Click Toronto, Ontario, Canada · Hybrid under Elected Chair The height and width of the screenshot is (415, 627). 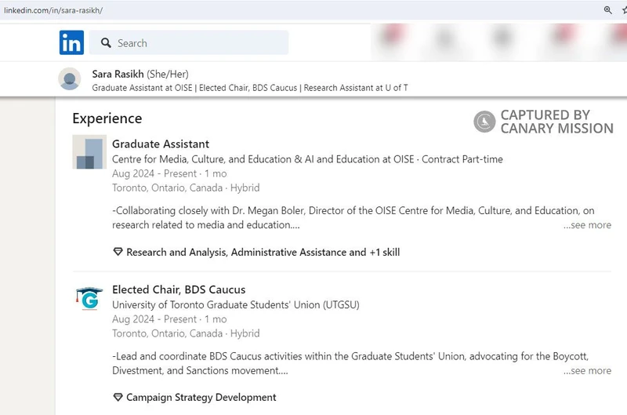[186, 333]
